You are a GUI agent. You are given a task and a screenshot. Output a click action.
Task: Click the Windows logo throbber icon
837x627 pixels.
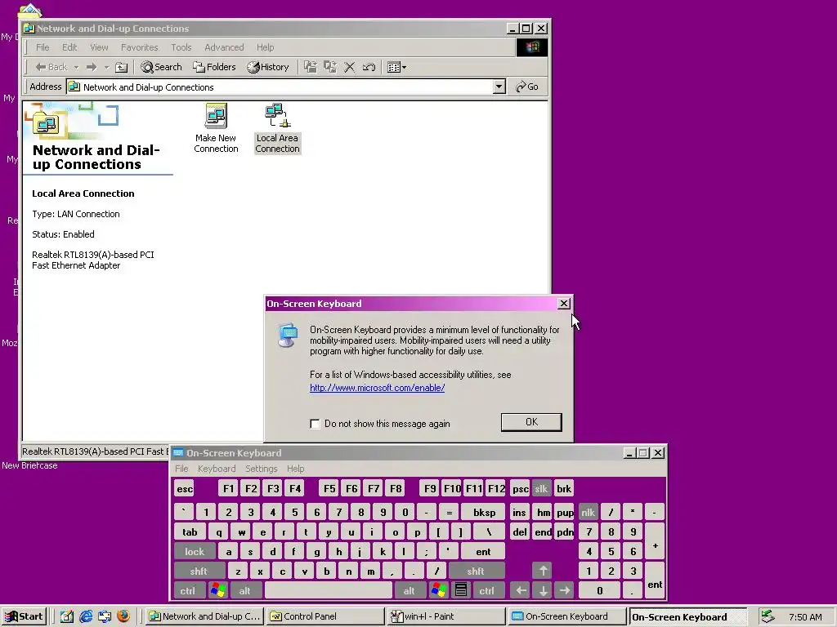(531, 47)
